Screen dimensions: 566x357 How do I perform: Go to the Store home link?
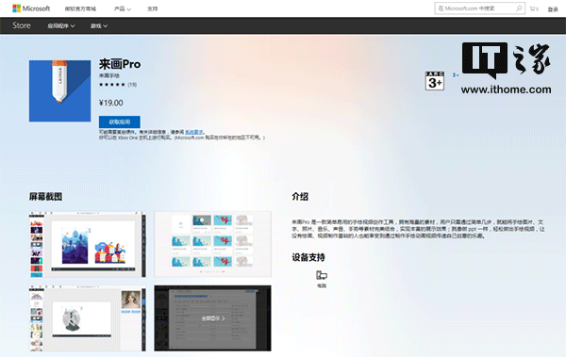[22, 25]
